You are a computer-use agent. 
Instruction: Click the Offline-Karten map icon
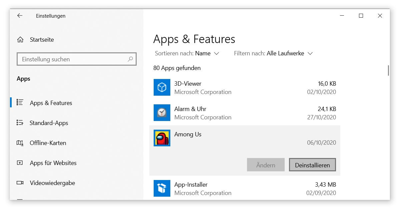click(20, 143)
